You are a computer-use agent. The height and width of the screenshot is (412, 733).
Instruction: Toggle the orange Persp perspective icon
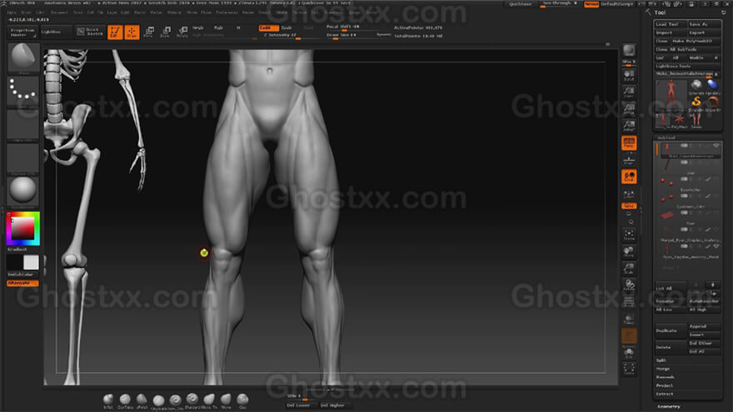coord(629,143)
